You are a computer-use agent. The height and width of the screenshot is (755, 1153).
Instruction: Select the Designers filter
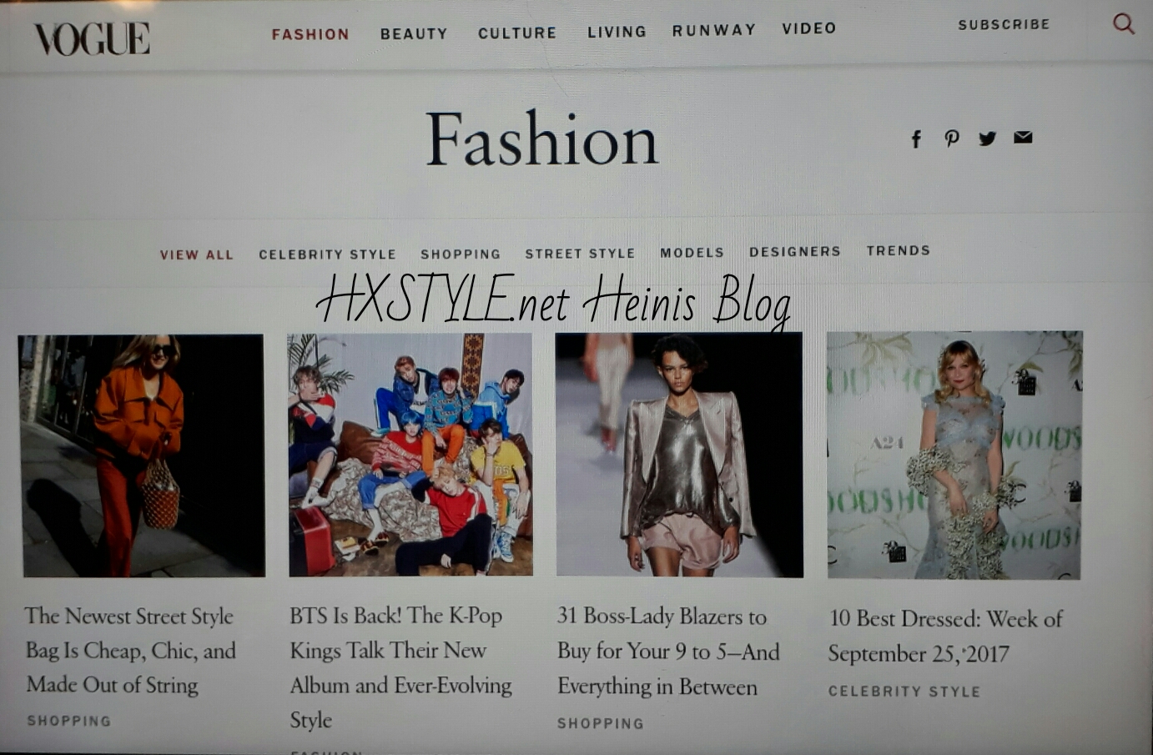point(795,251)
